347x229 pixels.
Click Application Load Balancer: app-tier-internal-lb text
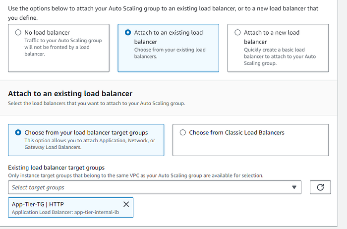pyautogui.click(x=65, y=212)
